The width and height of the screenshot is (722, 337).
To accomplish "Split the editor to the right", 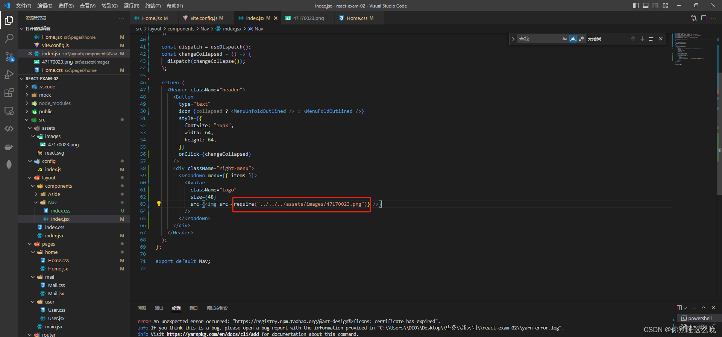I will click(x=704, y=18).
